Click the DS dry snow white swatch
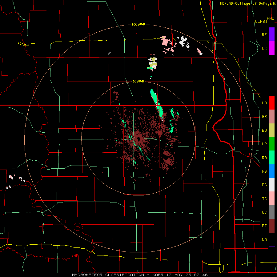The height and width of the screenshot is (277, 277). point(272,185)
